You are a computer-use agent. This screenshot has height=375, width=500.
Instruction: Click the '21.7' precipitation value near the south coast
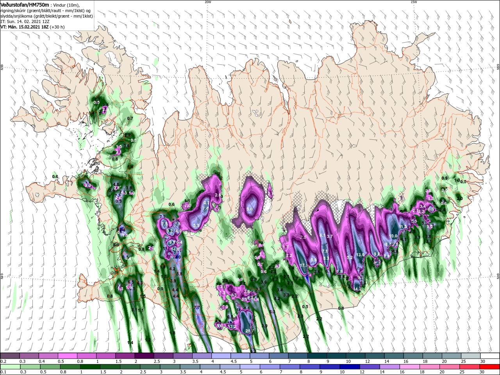(x=249, y=331)
